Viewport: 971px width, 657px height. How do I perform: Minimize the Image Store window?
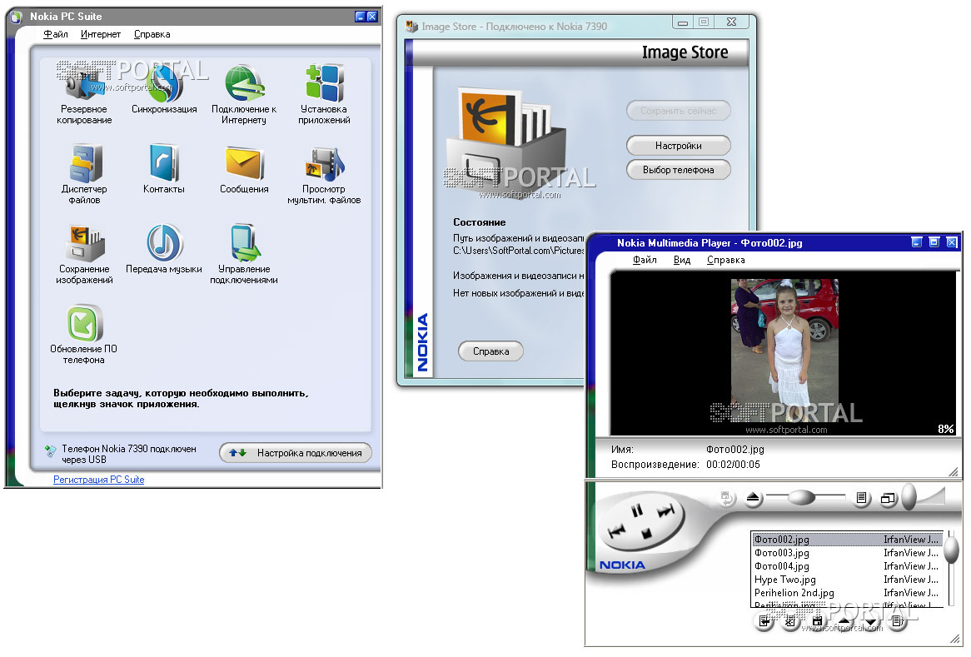pyautogui.click(x=682, y=23)
